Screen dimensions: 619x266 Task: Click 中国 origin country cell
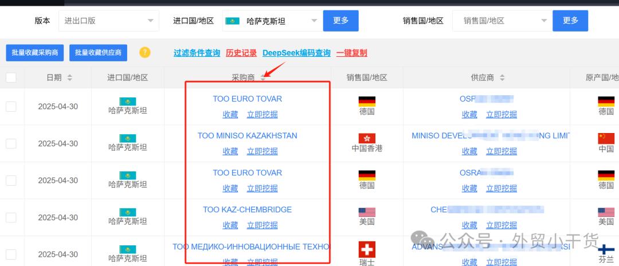(606, 148)
